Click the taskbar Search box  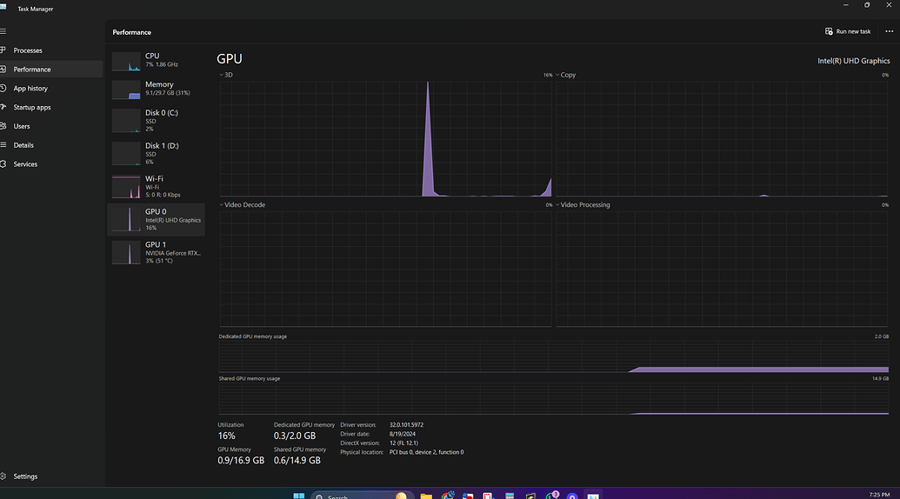point(362,496)
